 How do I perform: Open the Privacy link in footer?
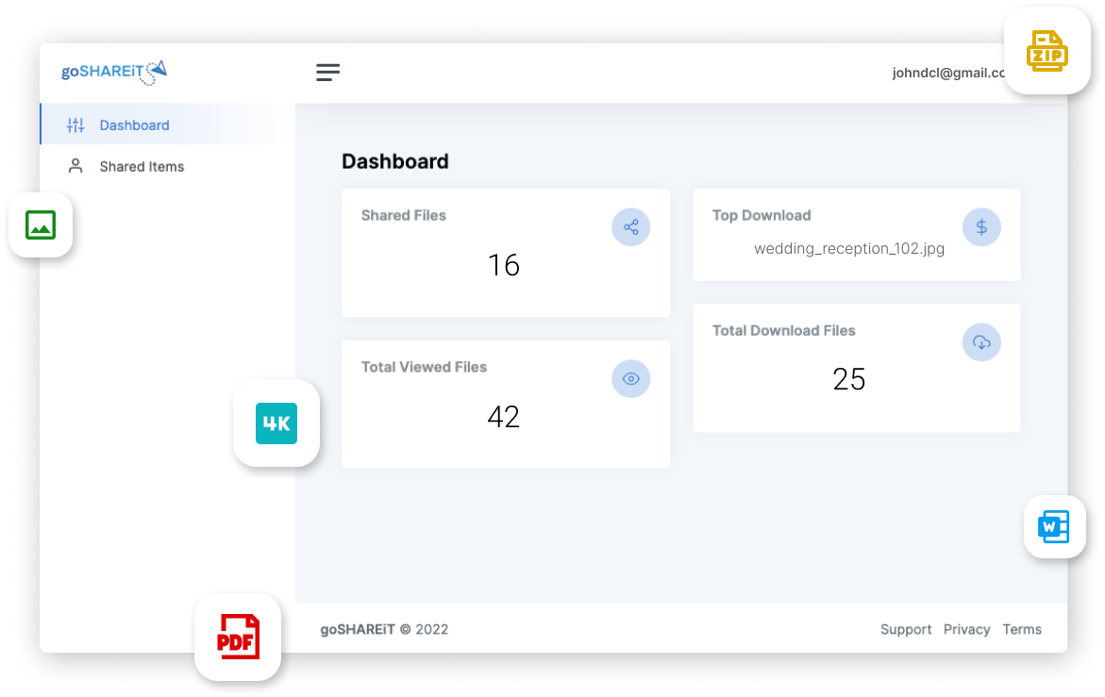click(x=966, y=629)
